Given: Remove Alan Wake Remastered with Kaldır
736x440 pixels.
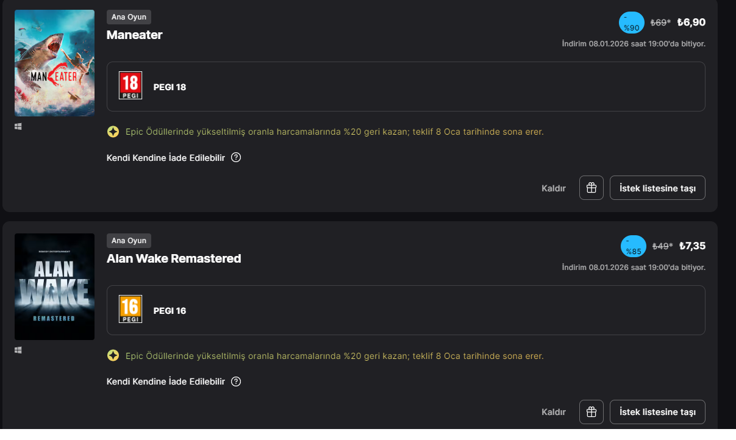Looking at the screenshot, I should [x=554, y=413].
